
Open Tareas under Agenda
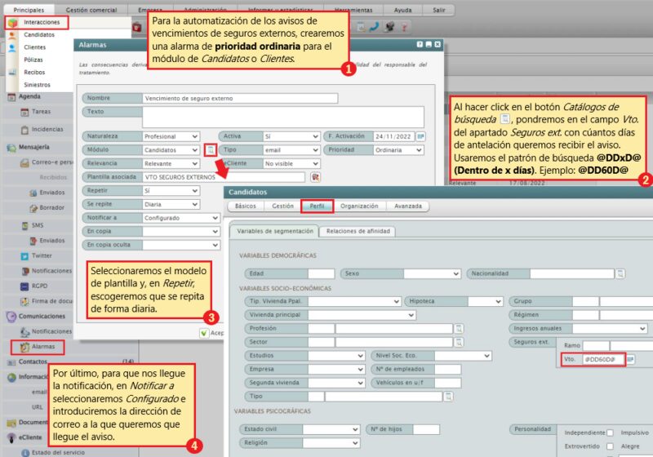pos(41,111)
